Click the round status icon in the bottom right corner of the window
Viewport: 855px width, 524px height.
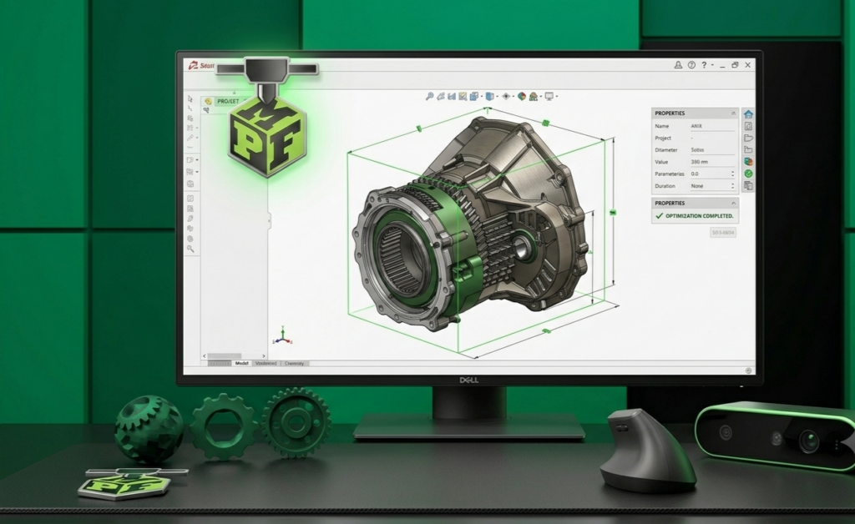pyautogui.click(x=749, y=370)
